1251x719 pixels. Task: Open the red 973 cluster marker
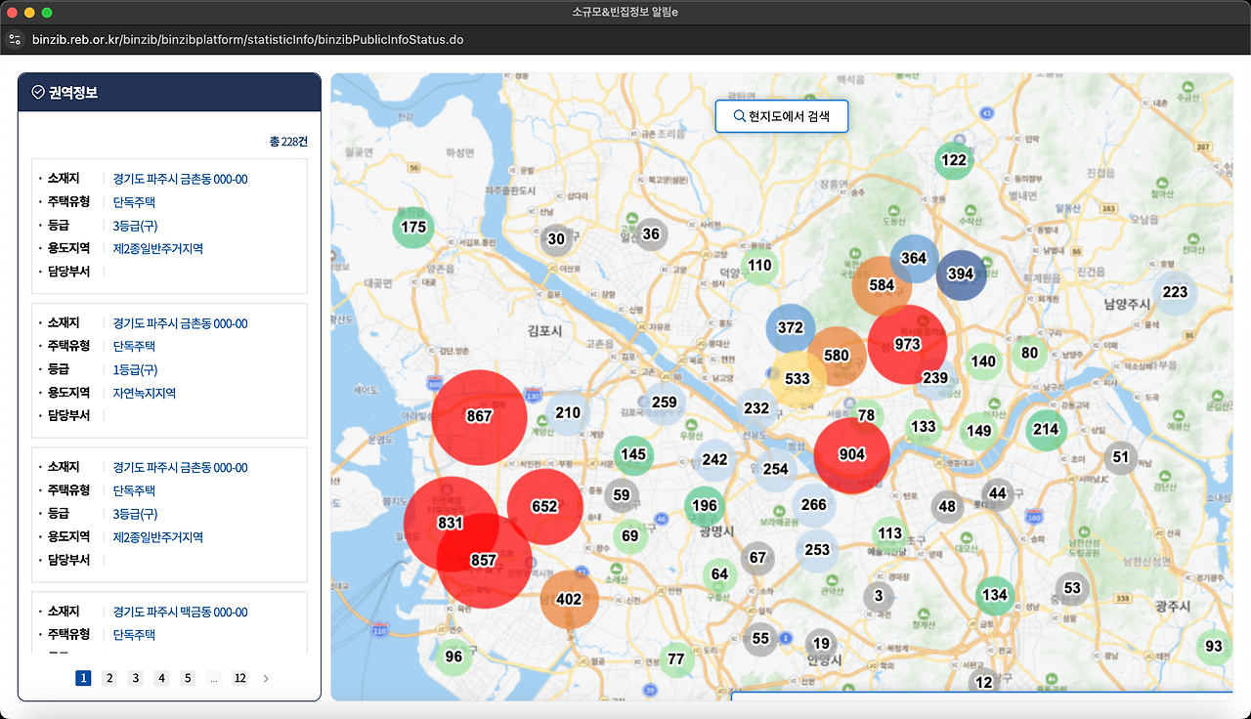(x=907, y=344)
